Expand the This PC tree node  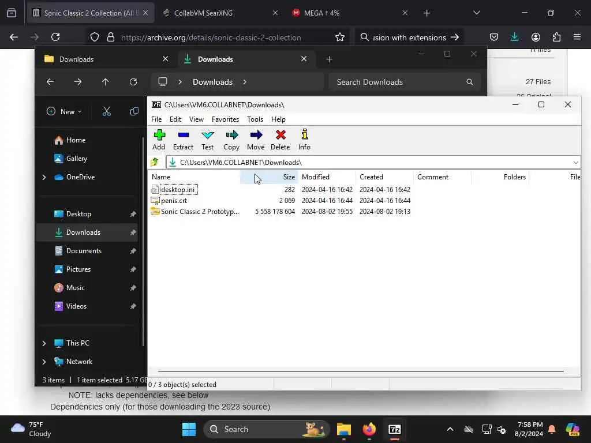point(44,343)
